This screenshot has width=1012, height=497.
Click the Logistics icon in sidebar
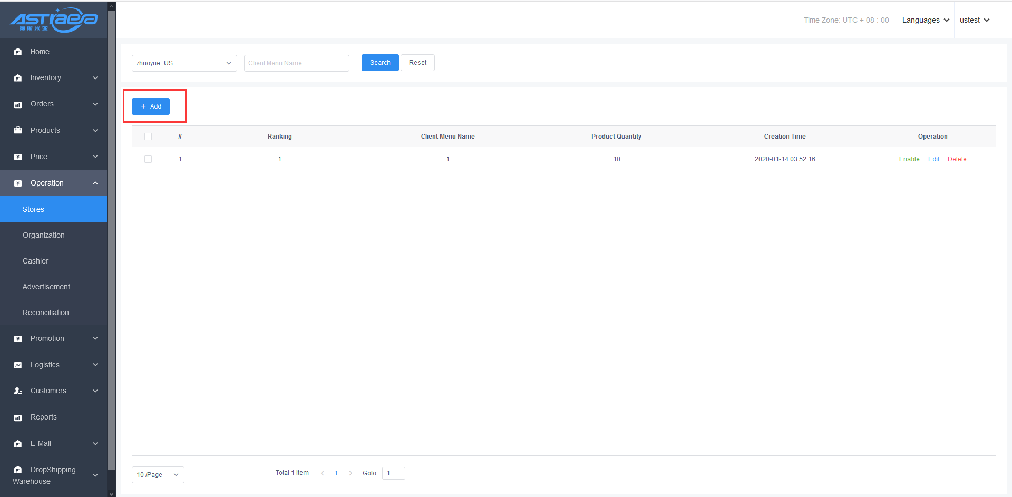coord(18,365)
